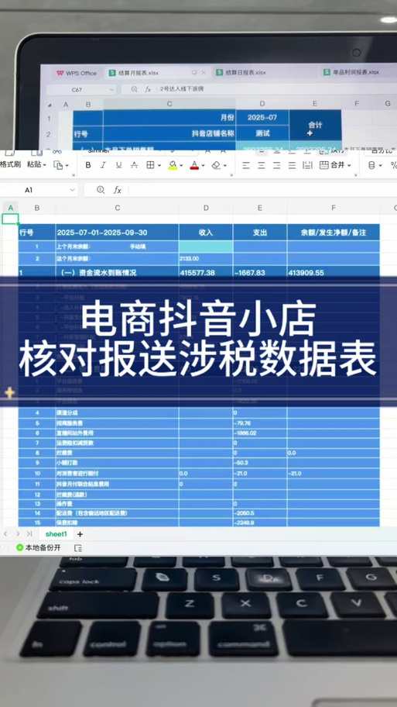The height and width of the screenshot is (707, 397).
Task: Add a new sheet with plus button
Action: [80, 534]
